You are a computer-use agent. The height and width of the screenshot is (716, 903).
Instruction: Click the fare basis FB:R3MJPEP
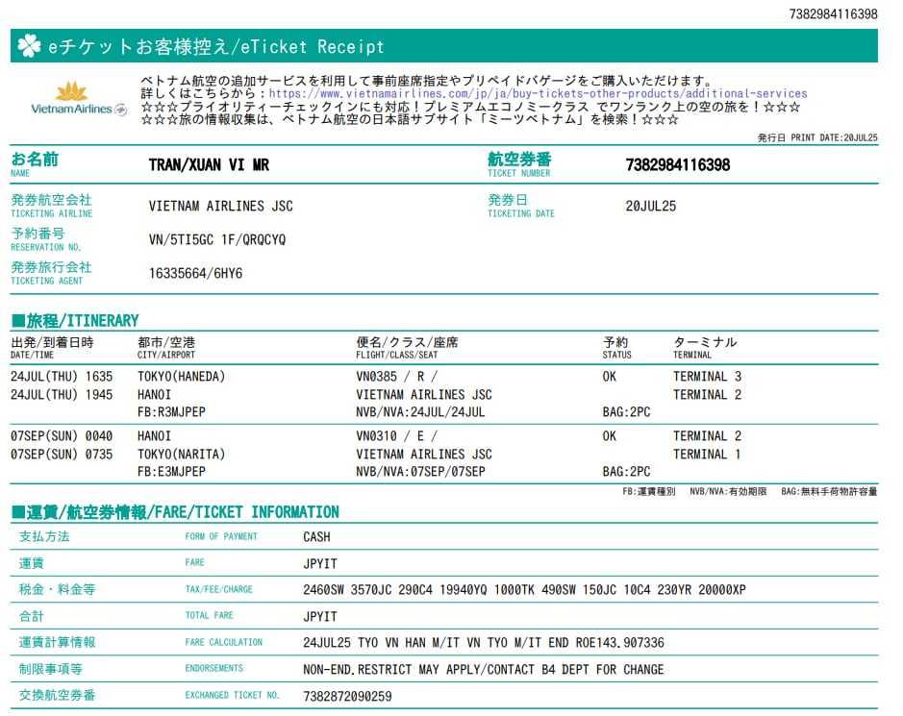pyautogui.click(x=172, y=412)
